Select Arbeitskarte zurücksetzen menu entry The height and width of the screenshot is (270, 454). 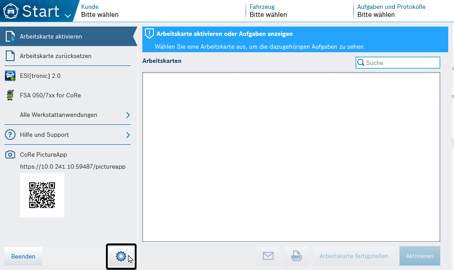point(68,56)
